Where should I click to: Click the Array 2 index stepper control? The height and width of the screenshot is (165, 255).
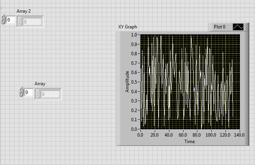coord(3,19)
